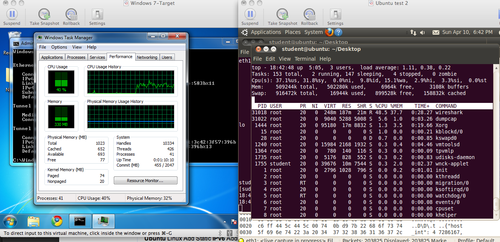Open Terminal menu in the terminal window
500x242 pixels.
[x=305, y=59]
